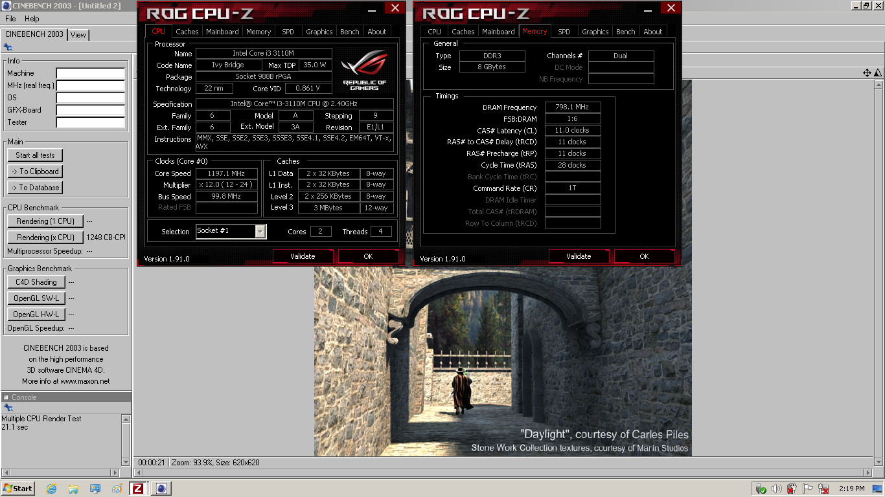Click the four-arrow move icon above the render view
885x497 pixels.
coord(867,73)
